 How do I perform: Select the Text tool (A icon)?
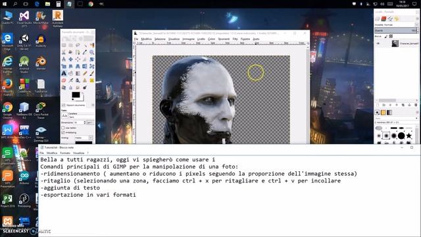64,73
